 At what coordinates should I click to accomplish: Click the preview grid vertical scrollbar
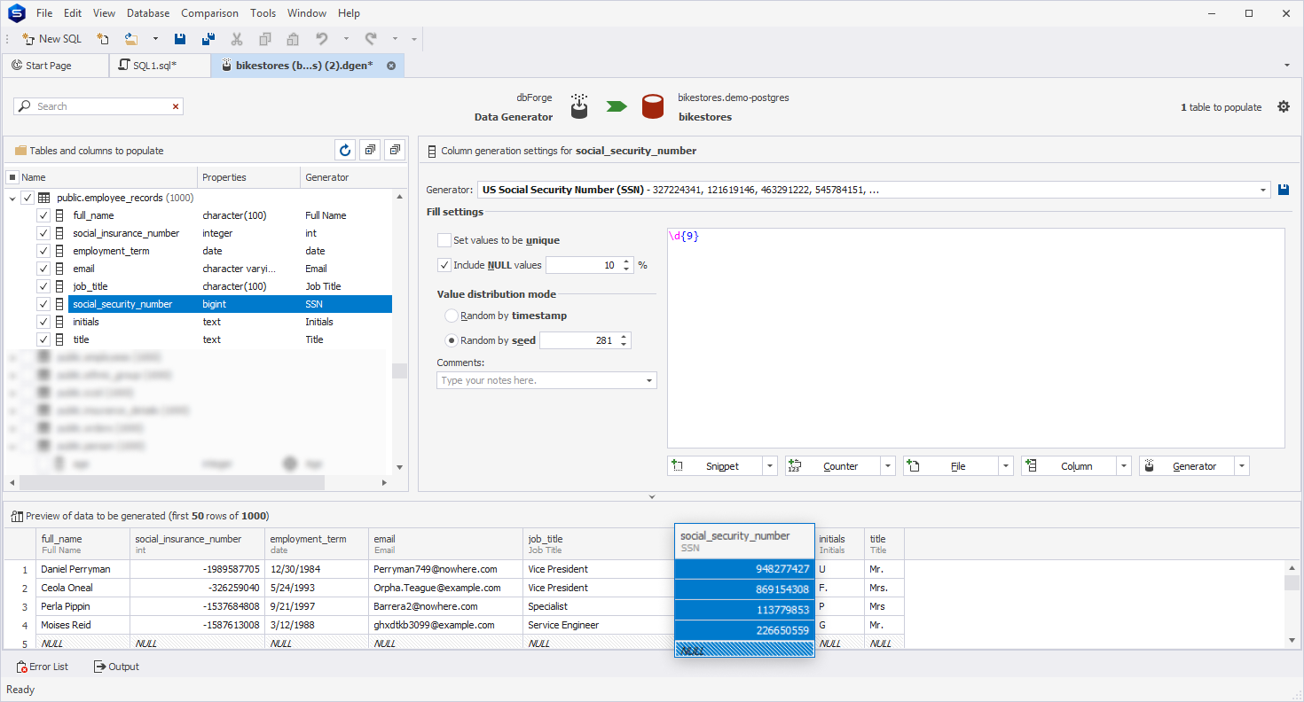1292,582
